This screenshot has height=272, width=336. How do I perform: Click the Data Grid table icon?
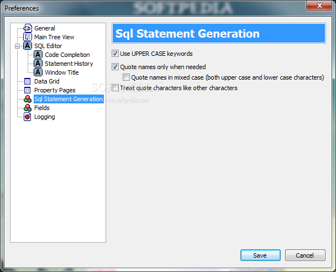coord(28,81)
